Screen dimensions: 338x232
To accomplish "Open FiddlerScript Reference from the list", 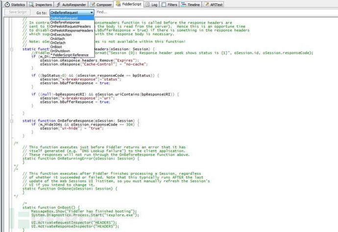I will pyautogui.click(x=72, y=55).
